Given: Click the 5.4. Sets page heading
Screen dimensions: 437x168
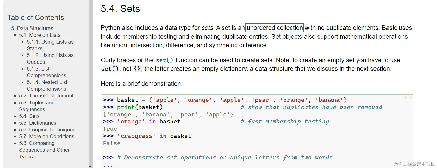Looking at the screenshot, I should pyautogui.click(x=120, y=9).
